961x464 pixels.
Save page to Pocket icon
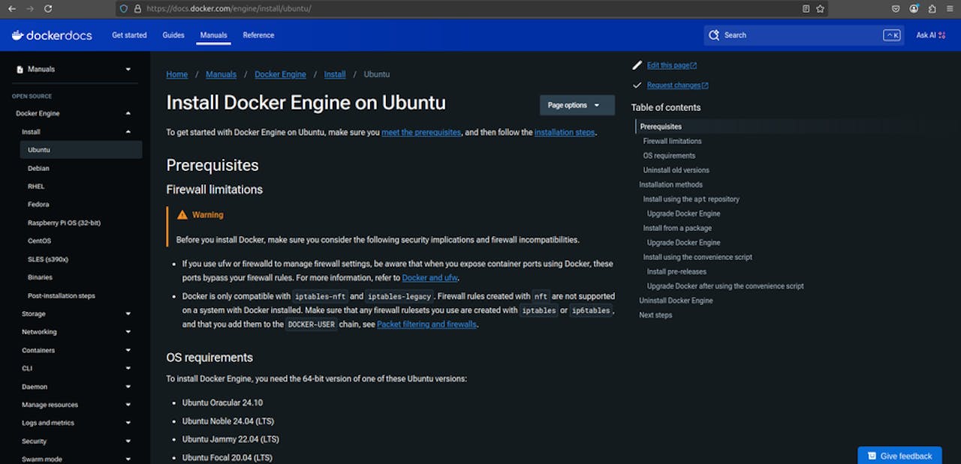896,9
